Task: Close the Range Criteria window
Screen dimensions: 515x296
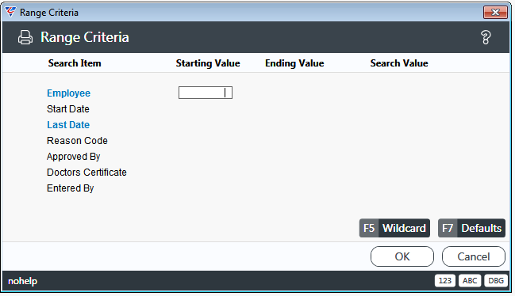Action: tap(495, 13)
